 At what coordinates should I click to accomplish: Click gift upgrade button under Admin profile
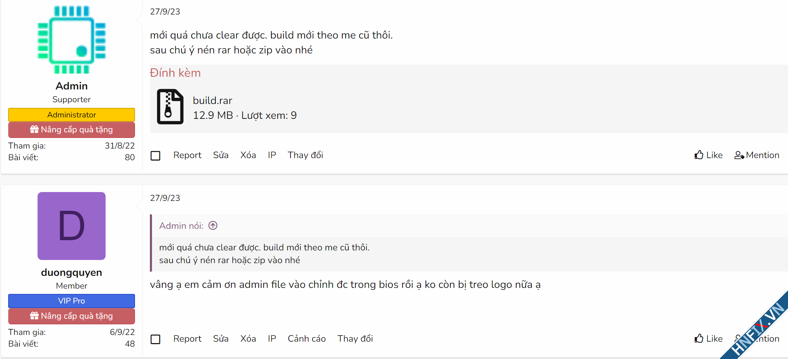72,130
